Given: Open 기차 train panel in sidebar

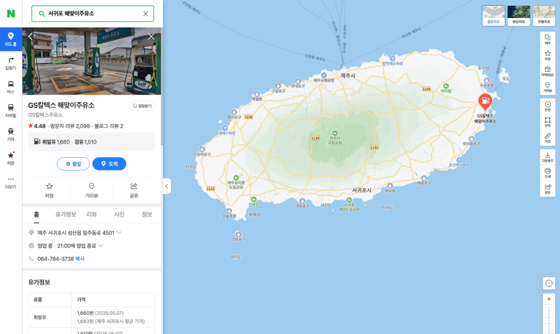Looking at the screenshot, I should coord(10,135).
